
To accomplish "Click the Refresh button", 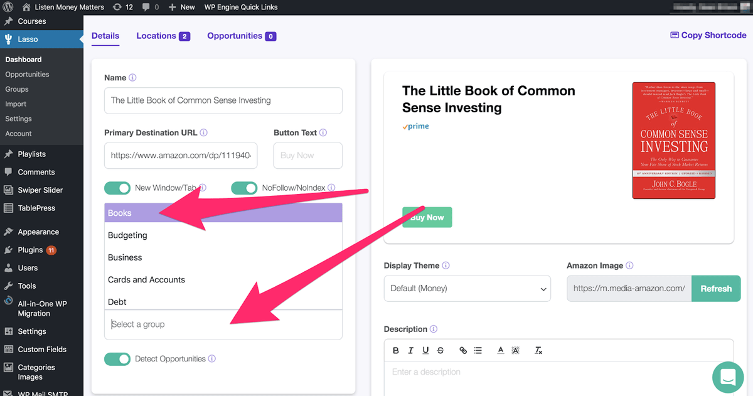I will [716, 289].
